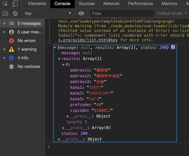Click the kana3 property line
189x156 pixels.
(86, 99)
